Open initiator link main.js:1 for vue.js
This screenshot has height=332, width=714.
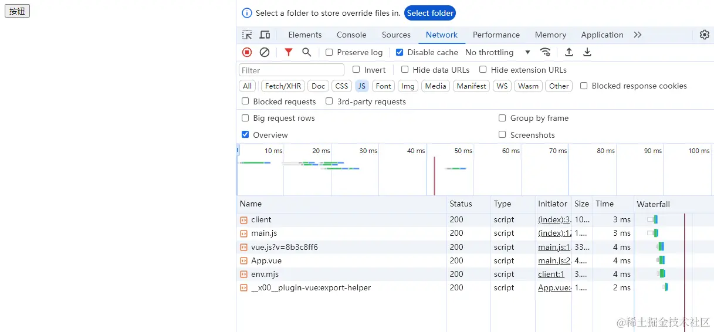point(554,247)
